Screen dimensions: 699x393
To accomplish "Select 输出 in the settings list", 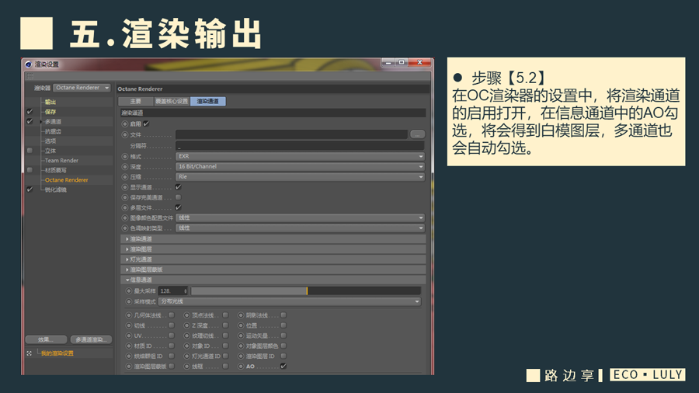I will (x=50, y=102).
